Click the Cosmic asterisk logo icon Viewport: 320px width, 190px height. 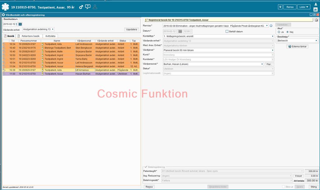coord(5,7)
